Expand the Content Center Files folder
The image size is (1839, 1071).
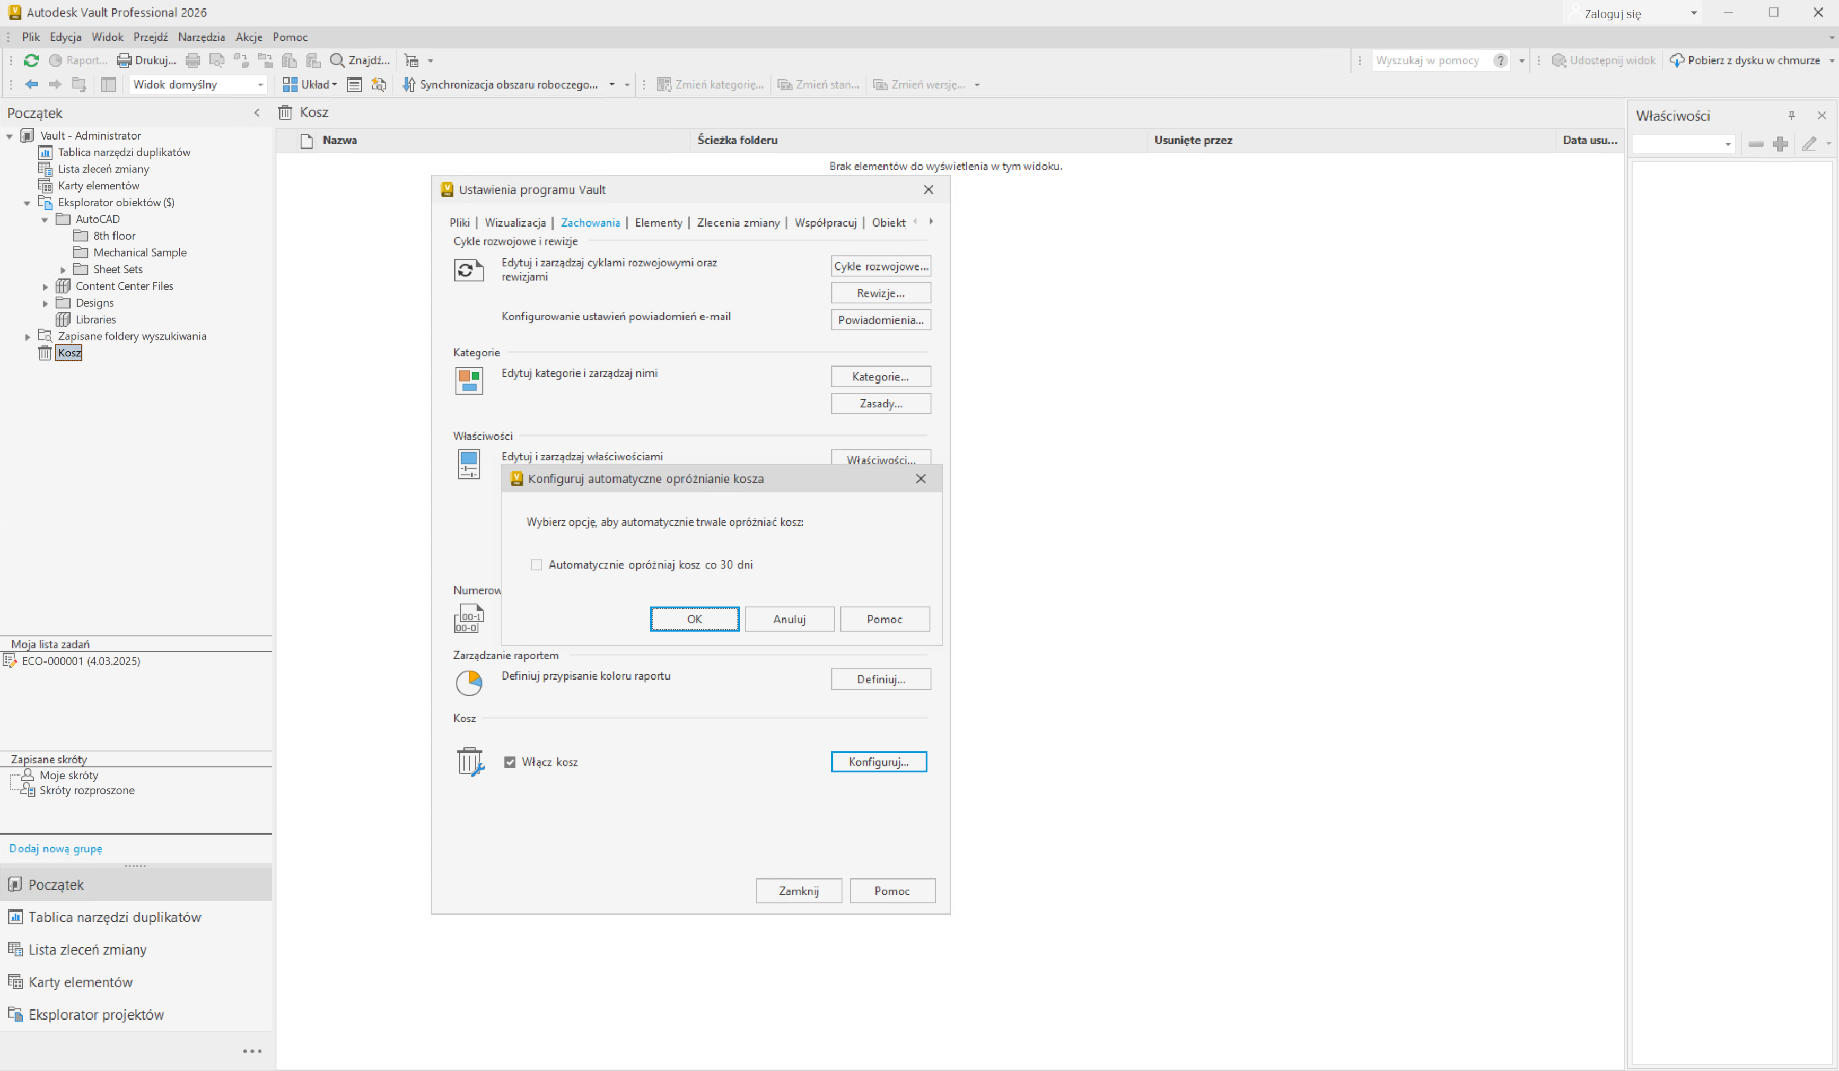click(45, 287)
